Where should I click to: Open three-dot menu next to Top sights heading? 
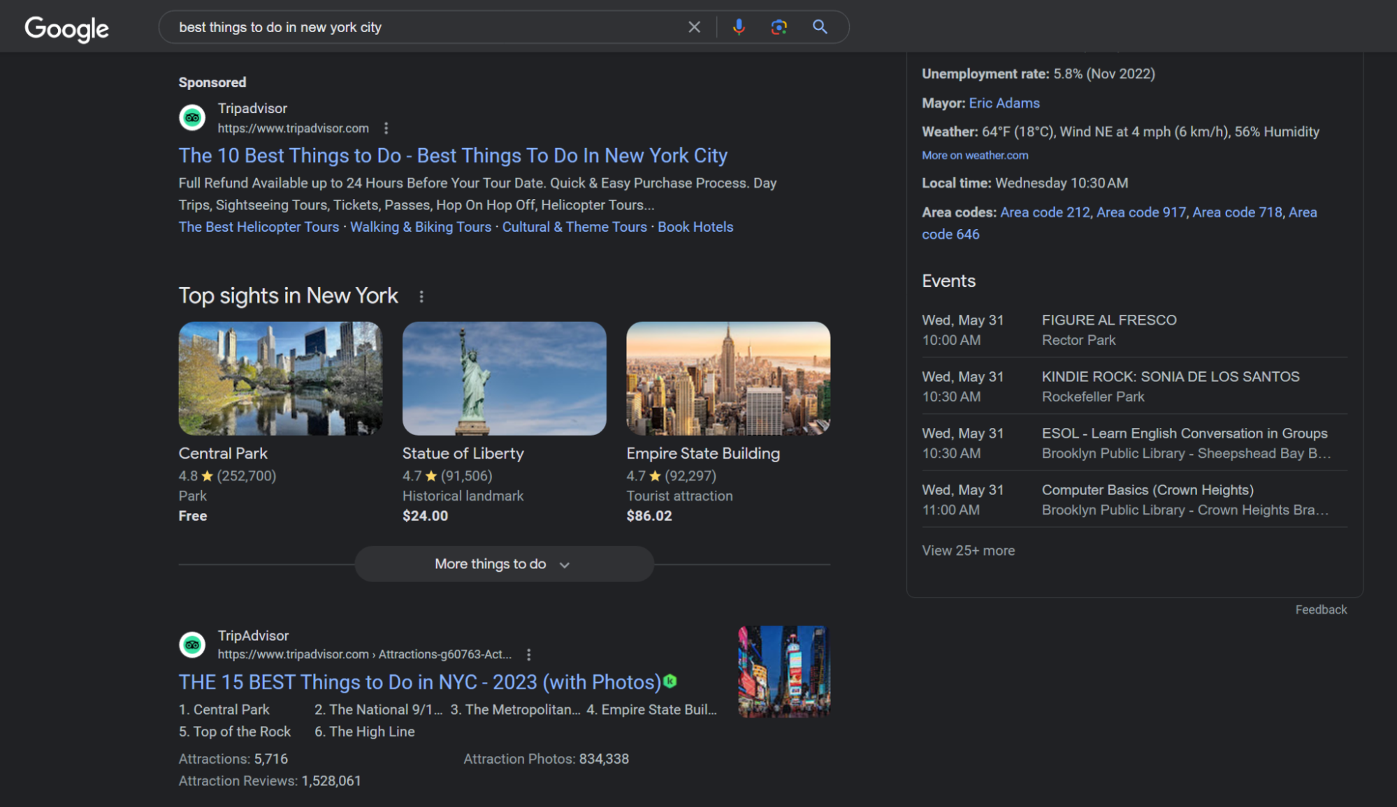(421, 297)
